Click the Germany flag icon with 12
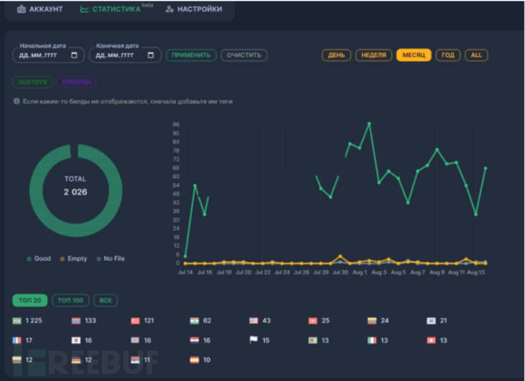The width and height of the screenshot is (525, 381). 76,360
